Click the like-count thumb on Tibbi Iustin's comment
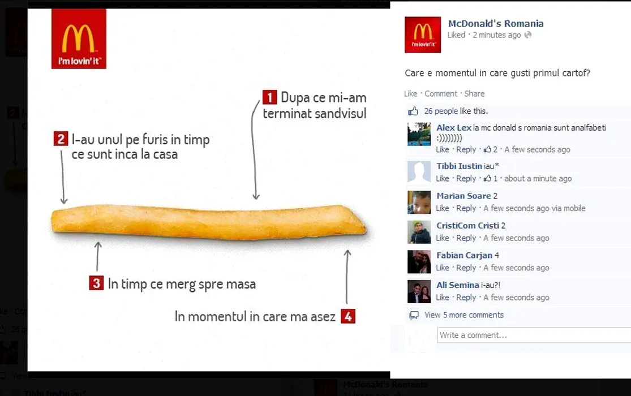This screenshot has width=631, height=396. pos(487,178)
